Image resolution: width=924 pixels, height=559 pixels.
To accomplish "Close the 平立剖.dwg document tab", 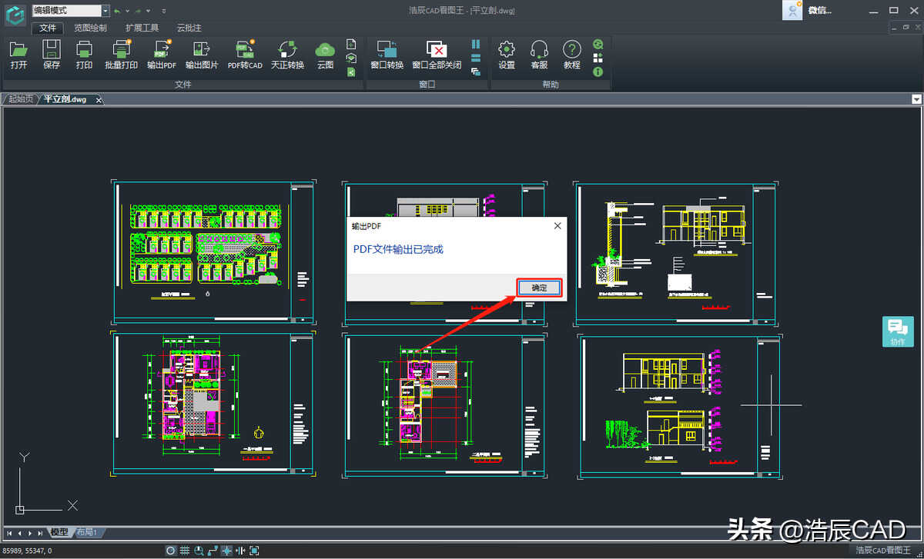I will pos(99,99).
